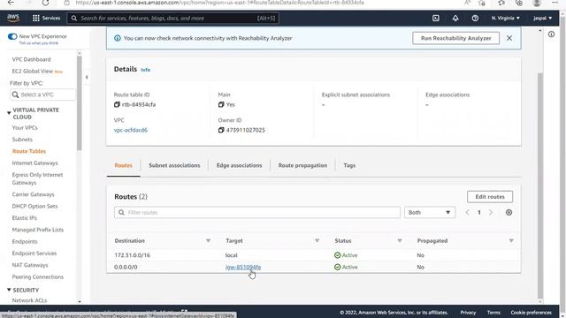The image size is (566, 318).
Task: Copy the Owner ID 473911027025
Action: [x=221, y=130]
